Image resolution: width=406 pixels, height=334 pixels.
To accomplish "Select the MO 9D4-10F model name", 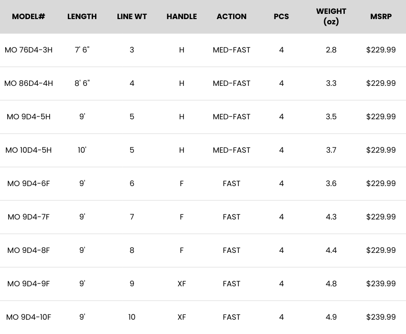I will pyautogui.click(x=29, y=317).
